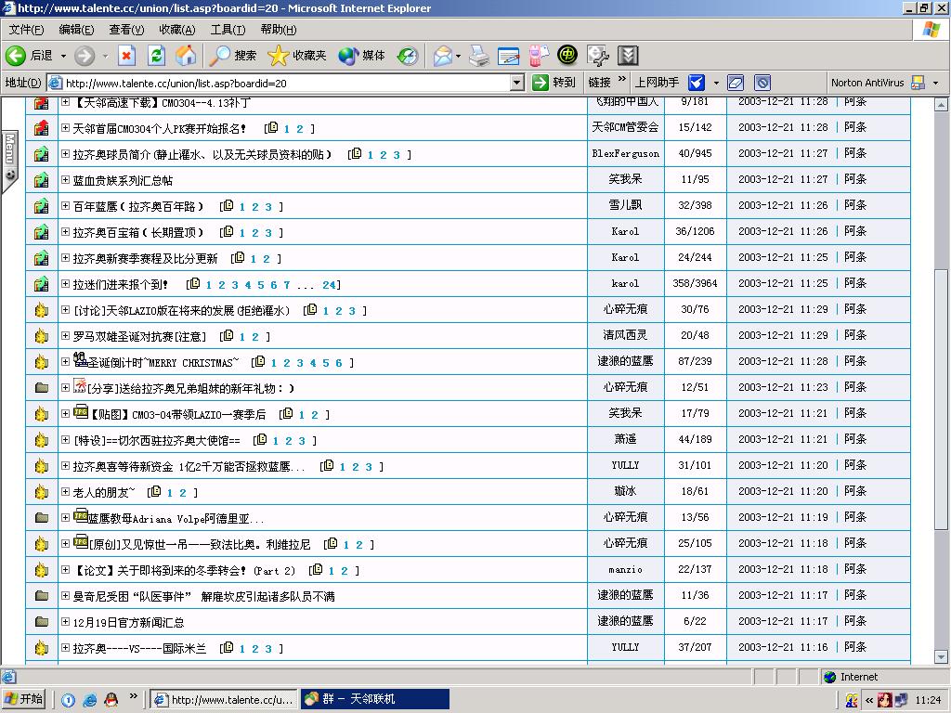This screenshot has width=951, height=713.
Task: Open the Media (媒体) toolbar button
Action: (x=362, y=56)
